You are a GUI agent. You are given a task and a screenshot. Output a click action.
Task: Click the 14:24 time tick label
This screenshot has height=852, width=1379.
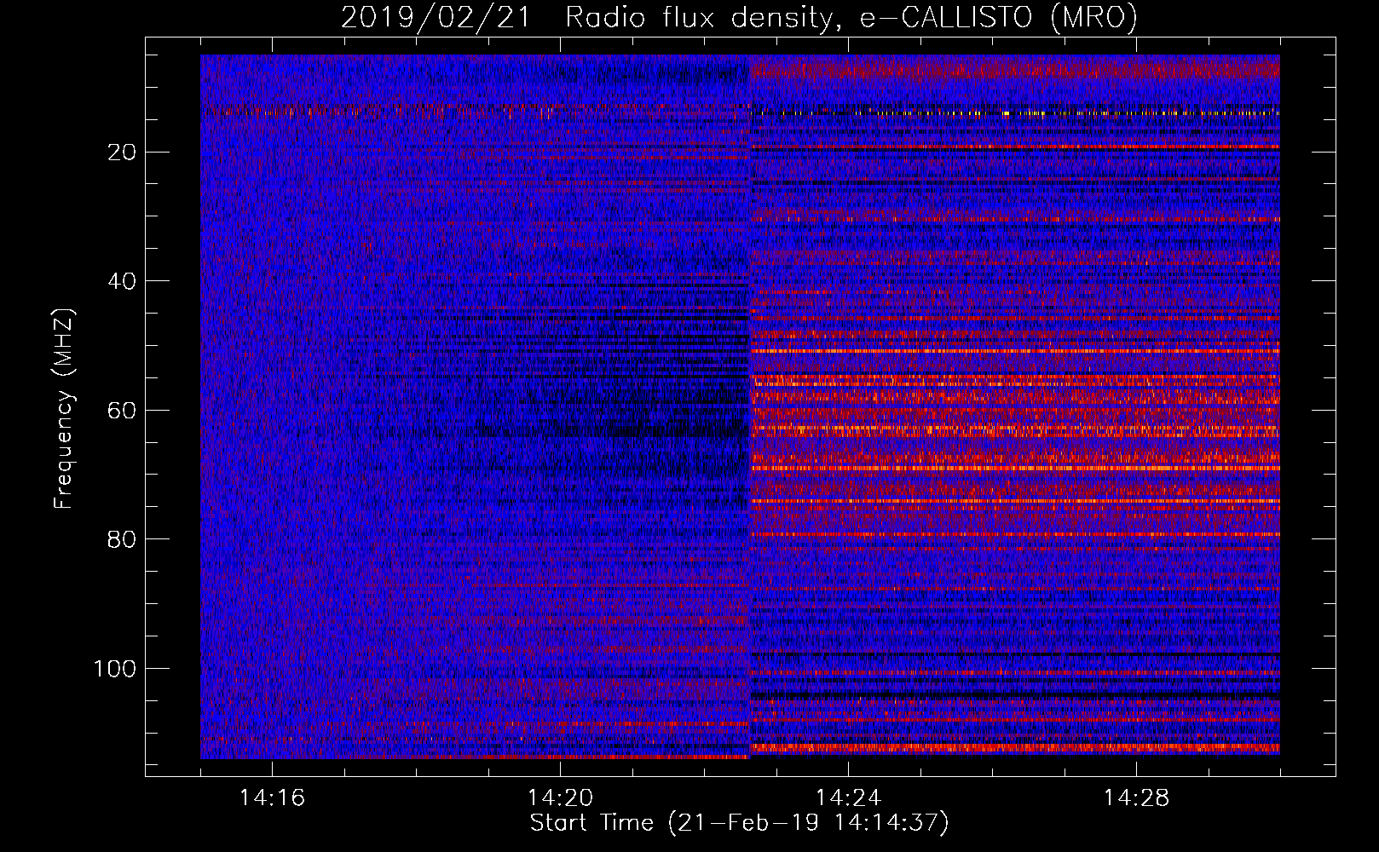(848, 798)
